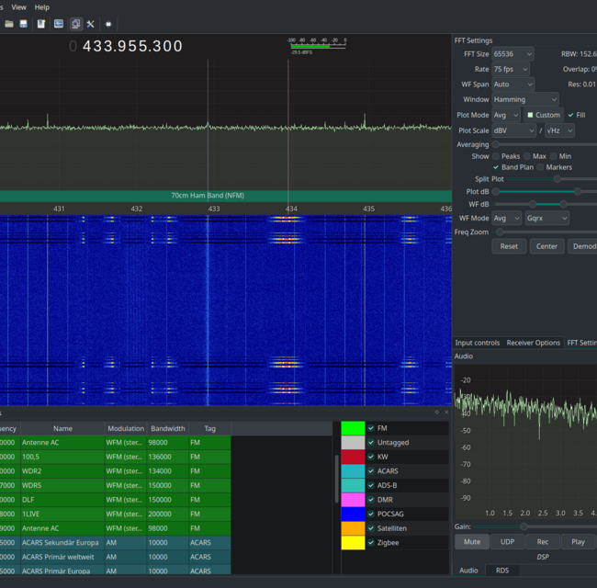The height and width of the screenshot is (588, 597).
Task: Uncheck the Band Plan checkbox
Action: pyautogui.click(x=496, y=167)
